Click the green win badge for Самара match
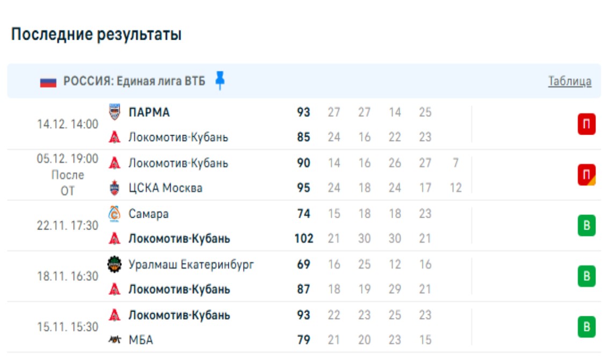The image size is (610, 356). click(x=586, y=226)
